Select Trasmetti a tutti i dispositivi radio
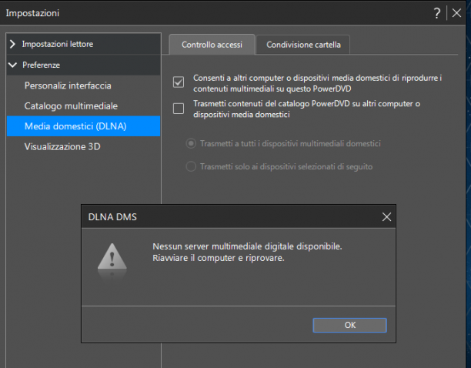471x368 pixels. tap(191, 143)
